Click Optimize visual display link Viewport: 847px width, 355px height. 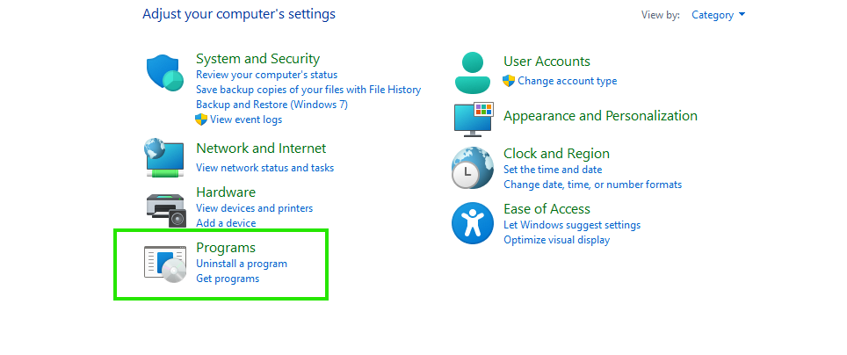coord(556,239)
